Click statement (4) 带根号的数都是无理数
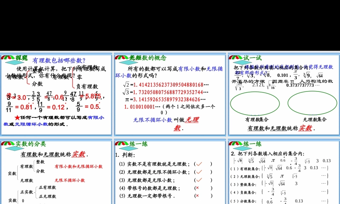The width and height of the screenshot is (340, 204). [150, 188]
